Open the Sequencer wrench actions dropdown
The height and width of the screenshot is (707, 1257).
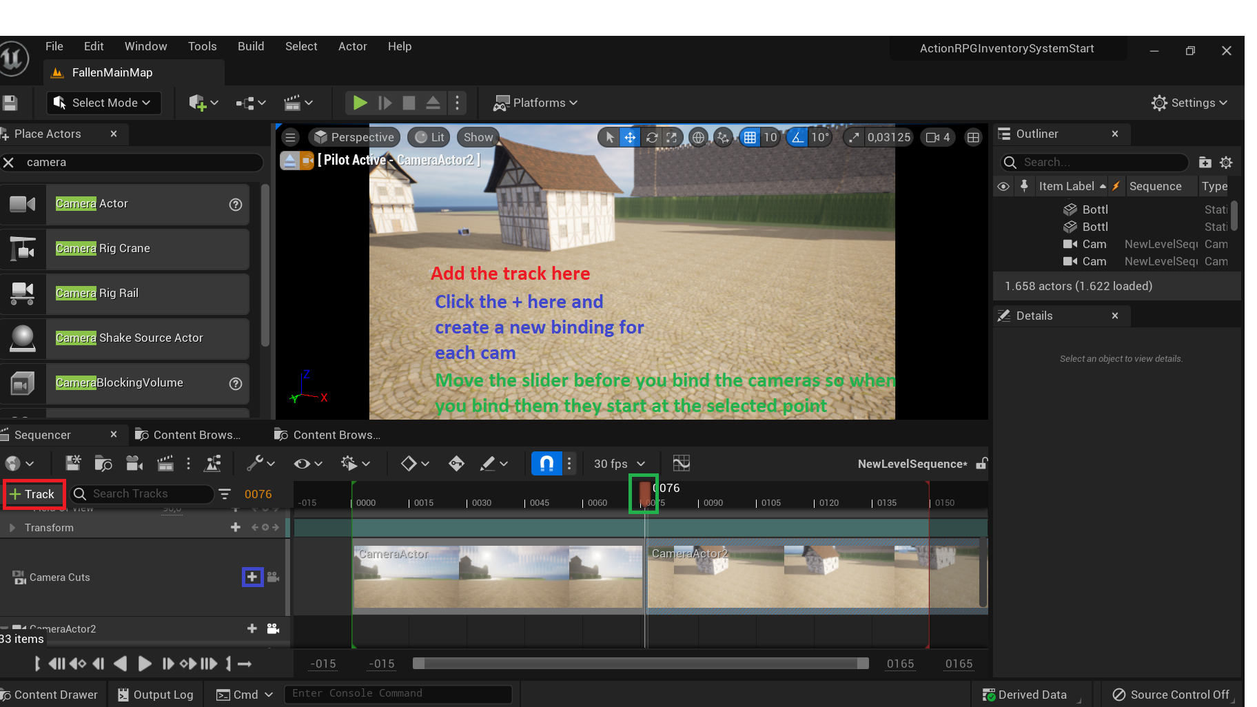coord(261,464)
